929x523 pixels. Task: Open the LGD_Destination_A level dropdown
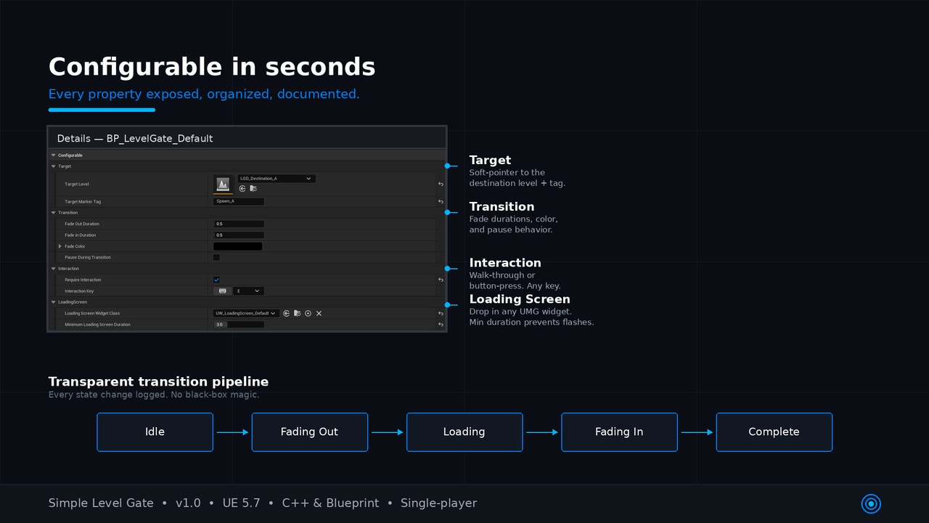click(277, 179)
